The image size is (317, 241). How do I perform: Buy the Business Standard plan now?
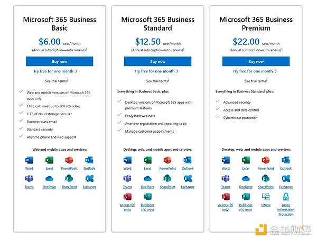(157, 61)
